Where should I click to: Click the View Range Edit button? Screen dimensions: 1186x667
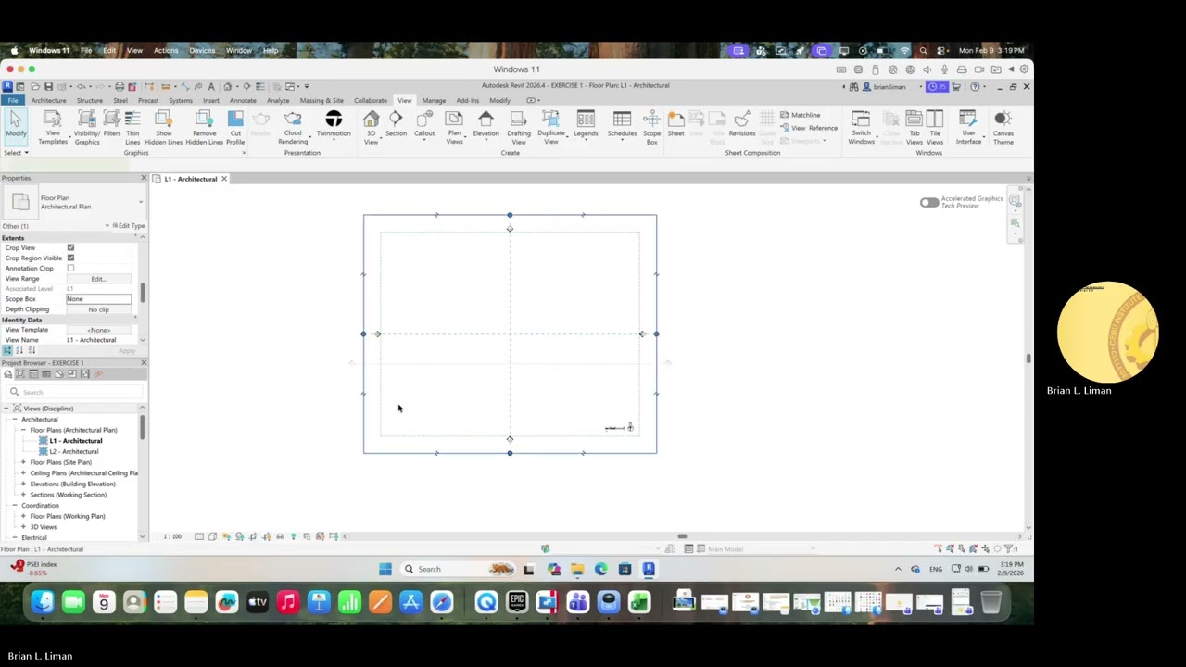tap(98, 279)
